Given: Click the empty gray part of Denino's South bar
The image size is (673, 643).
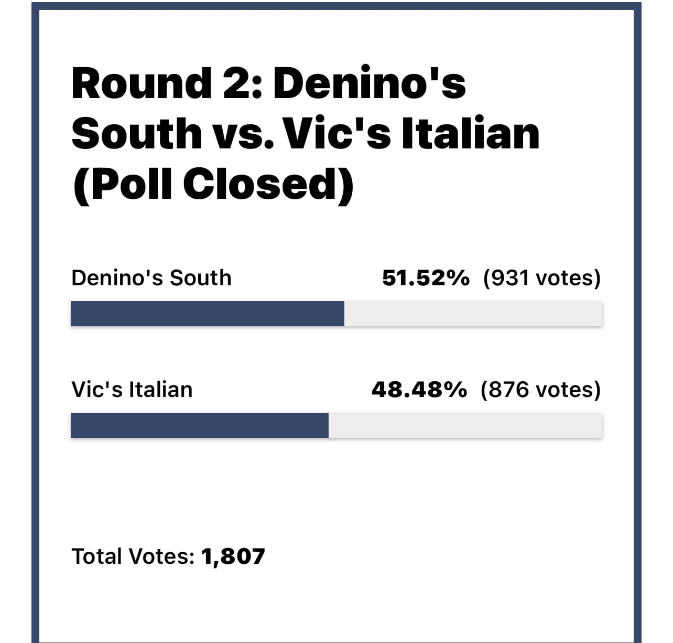Looking at the screenshot, I should pos(473,314).
